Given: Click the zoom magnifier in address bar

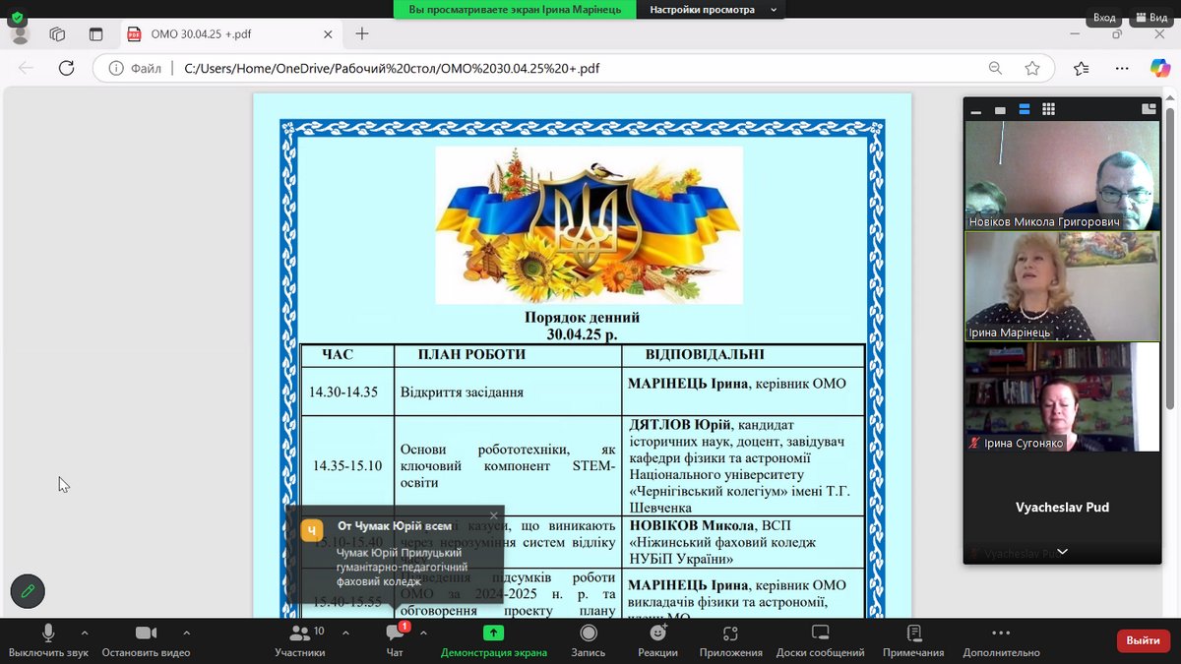Looking at the screenshot, I should pyautogui.click(x=995, y=69).
